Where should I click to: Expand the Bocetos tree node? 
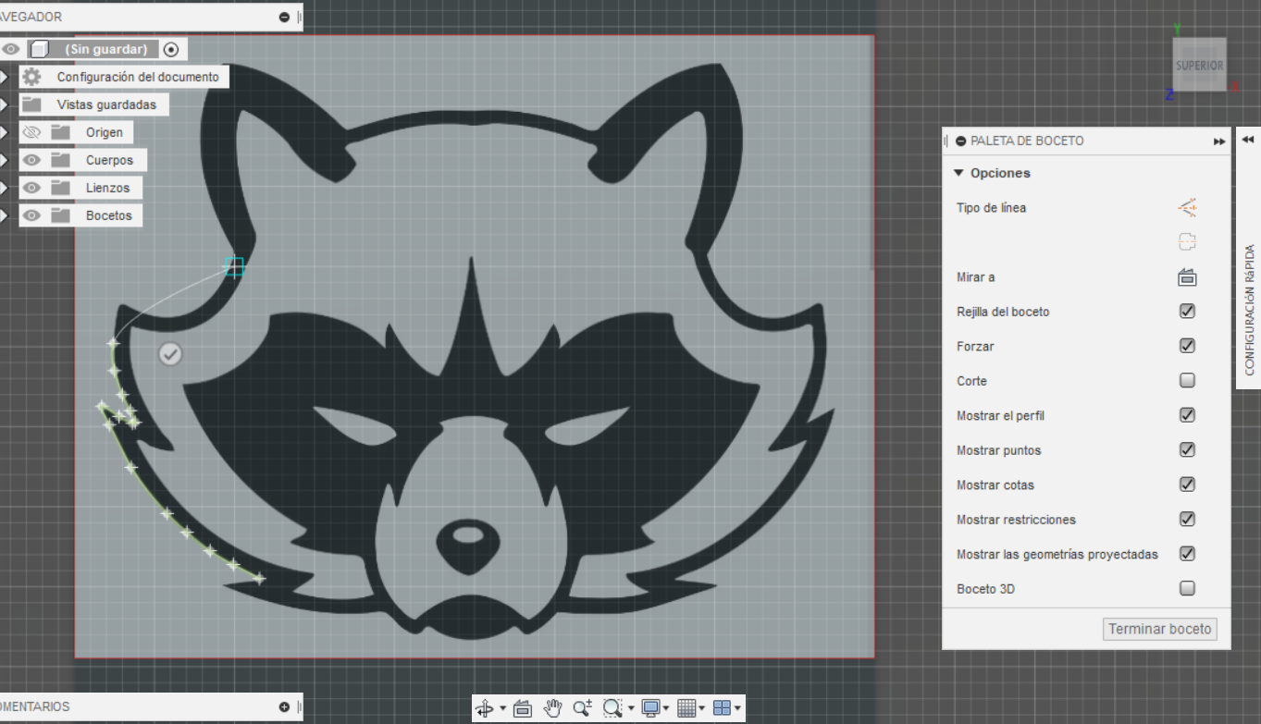4,215
